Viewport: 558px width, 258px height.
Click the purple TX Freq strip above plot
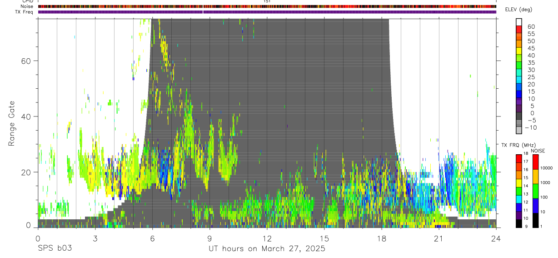(x=267, y=12)
